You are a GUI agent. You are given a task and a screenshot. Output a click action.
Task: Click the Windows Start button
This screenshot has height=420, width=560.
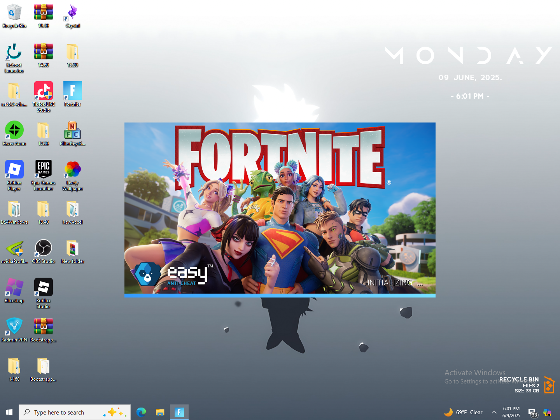pyautogui.click(x=9, y=412)
